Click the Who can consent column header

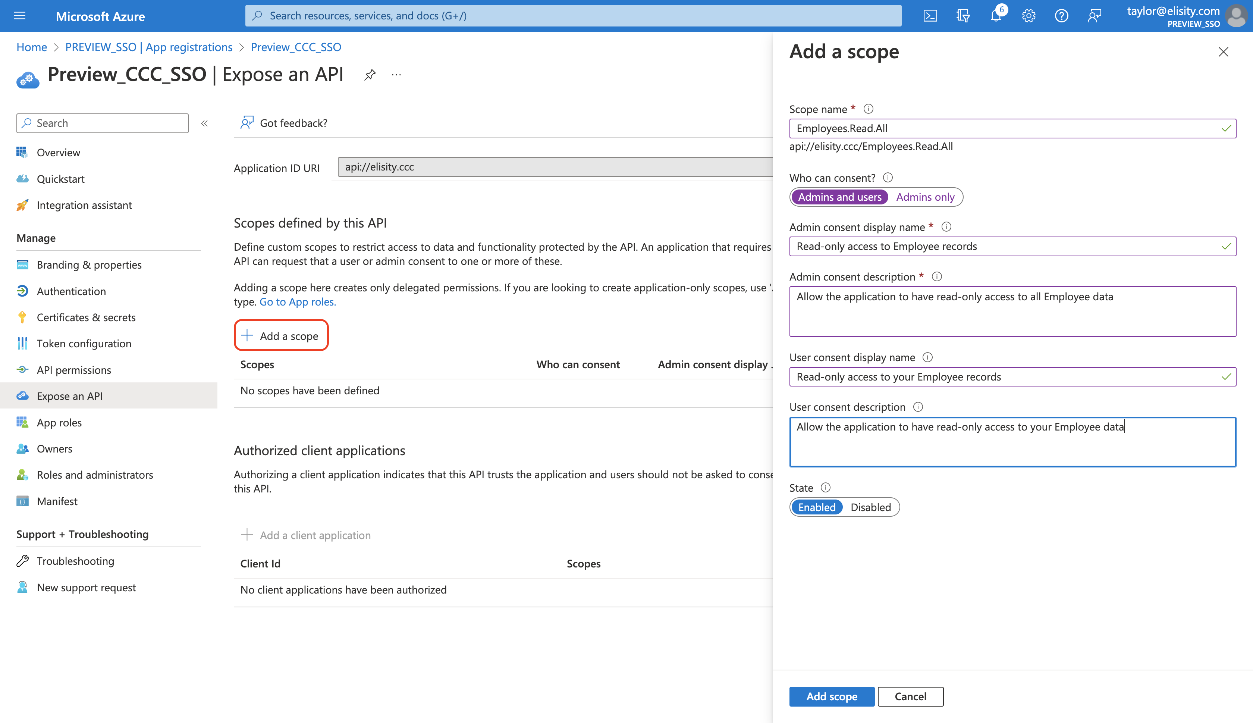pos(578,364)
